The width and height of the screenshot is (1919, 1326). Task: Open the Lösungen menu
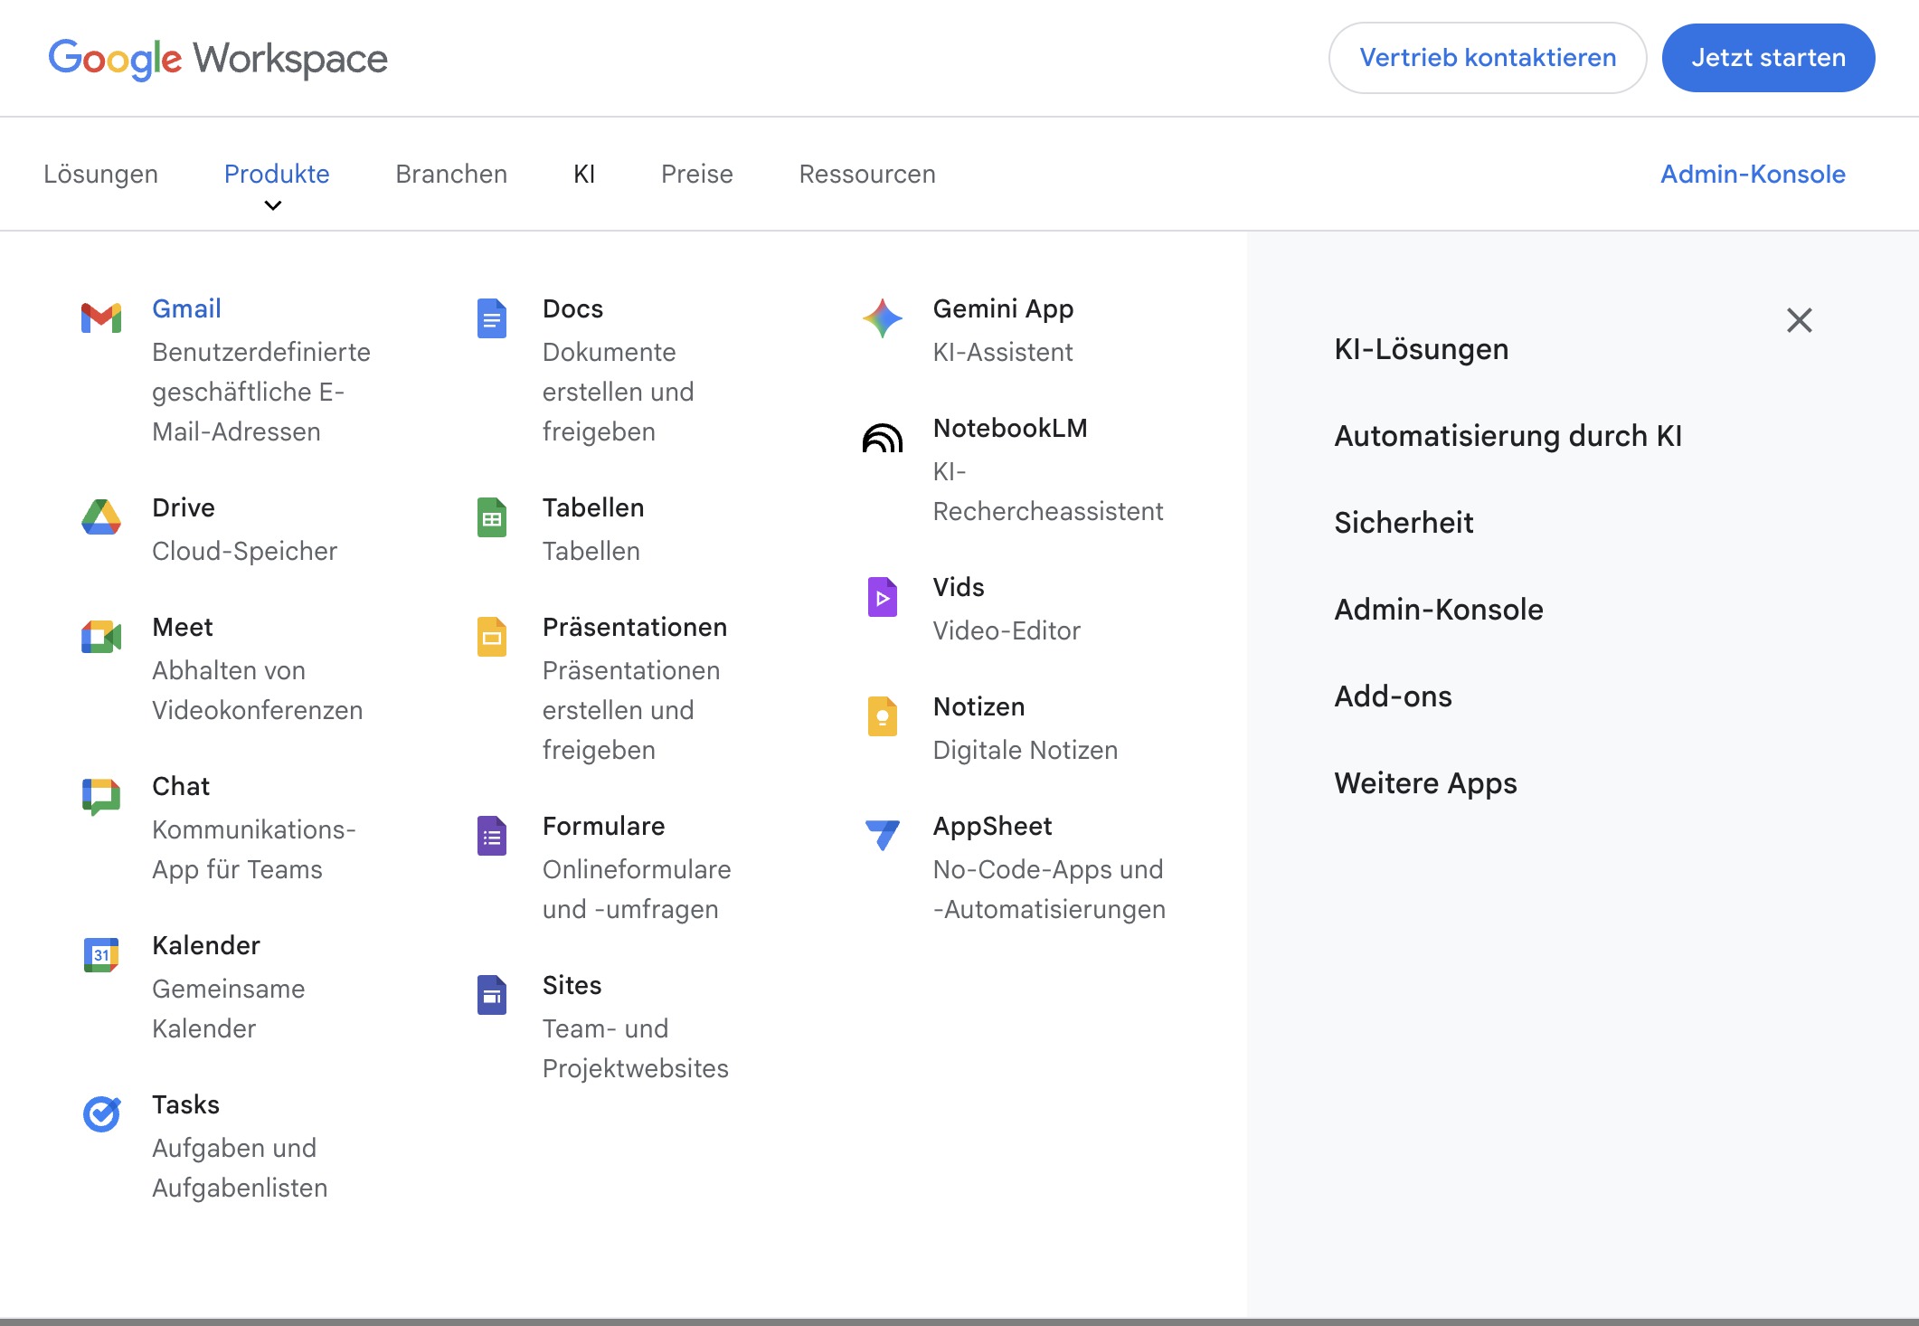click(101, 174)
